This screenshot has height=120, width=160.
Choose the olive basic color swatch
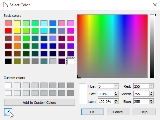[17, 61]
